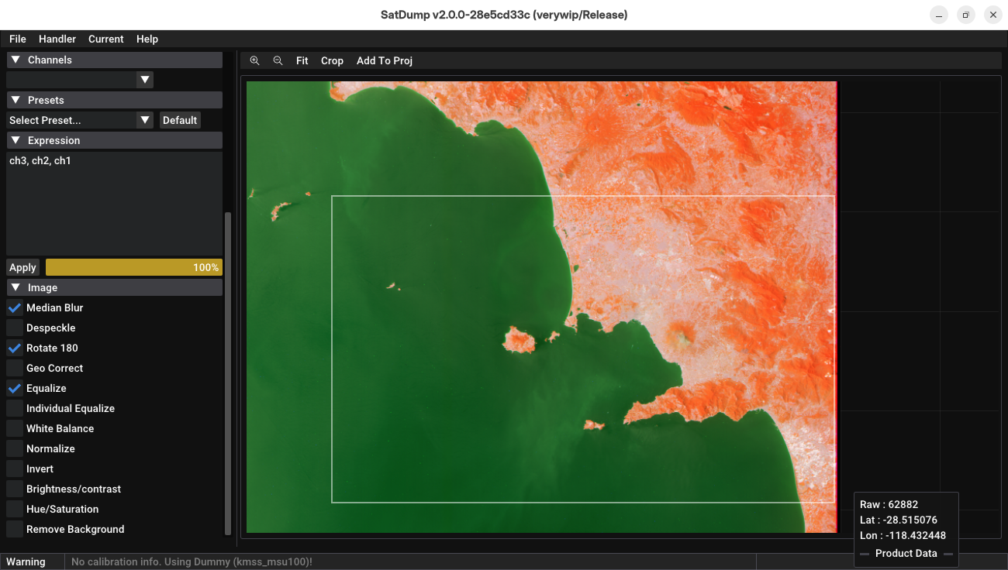This screenshot has width=1008, height=570.
Task: Turn on White Balance checkbox
Action: [15, 428]
